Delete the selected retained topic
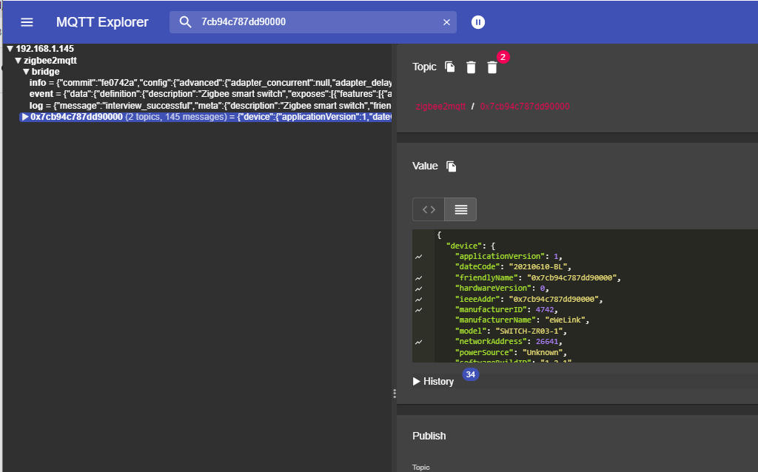 [471, 67]
